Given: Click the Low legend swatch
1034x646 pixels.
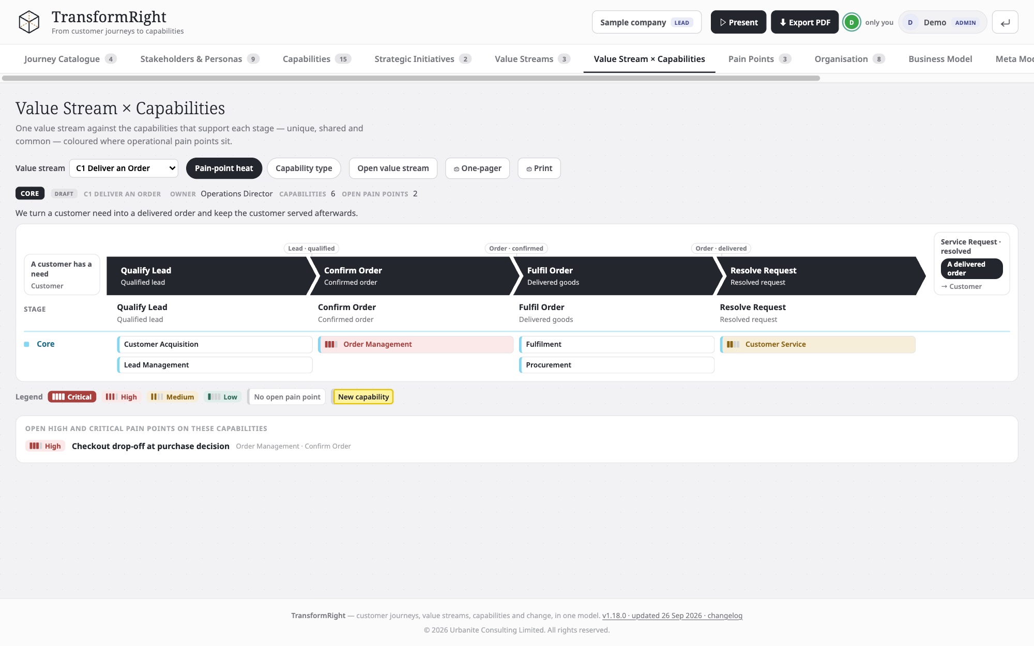Looking at the screenshot, I should 223,397.
